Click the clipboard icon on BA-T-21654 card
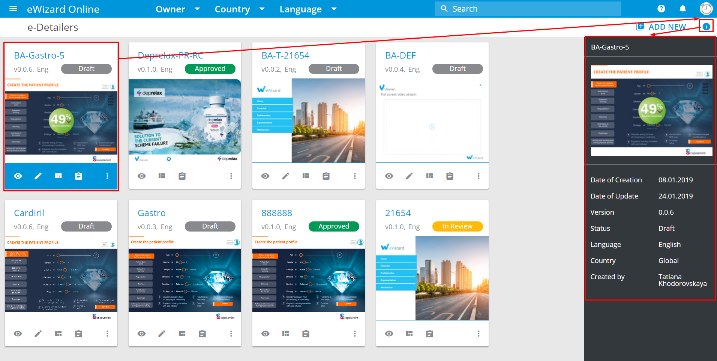Viewport: 717px width, 361px height. pyautogui.click(x=326, y=176)
